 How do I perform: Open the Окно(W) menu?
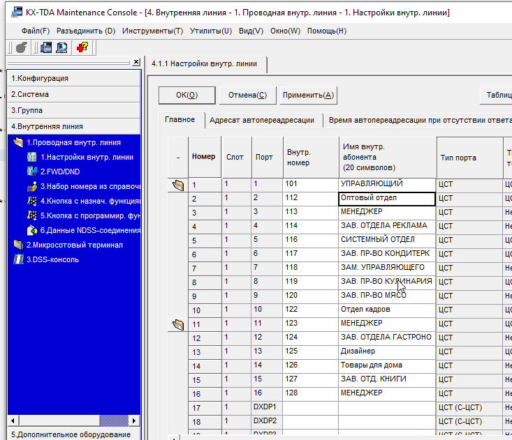(x=285, y=31)
